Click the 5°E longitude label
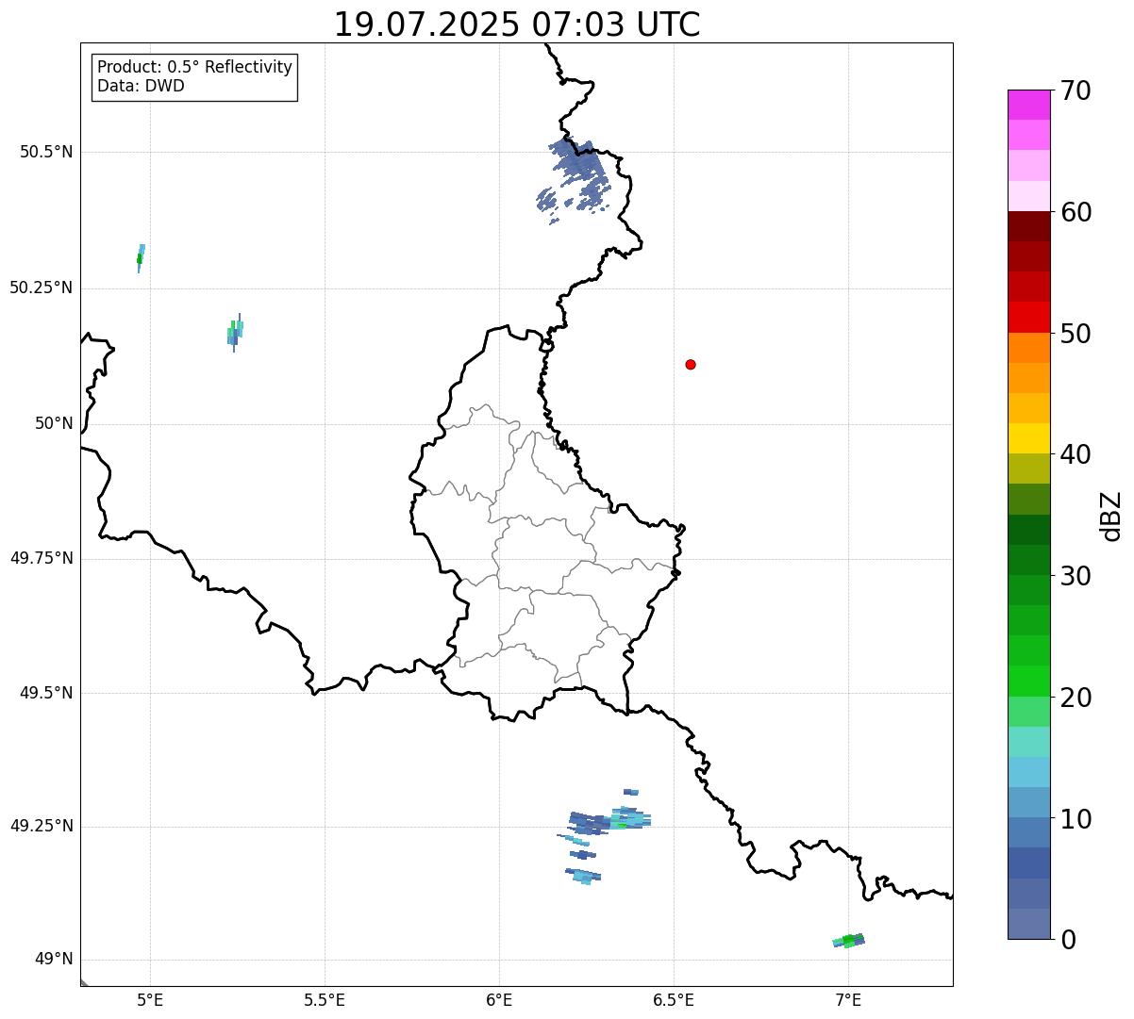The width and height of the screenshot is (1134, 1019). coord(150,999)
